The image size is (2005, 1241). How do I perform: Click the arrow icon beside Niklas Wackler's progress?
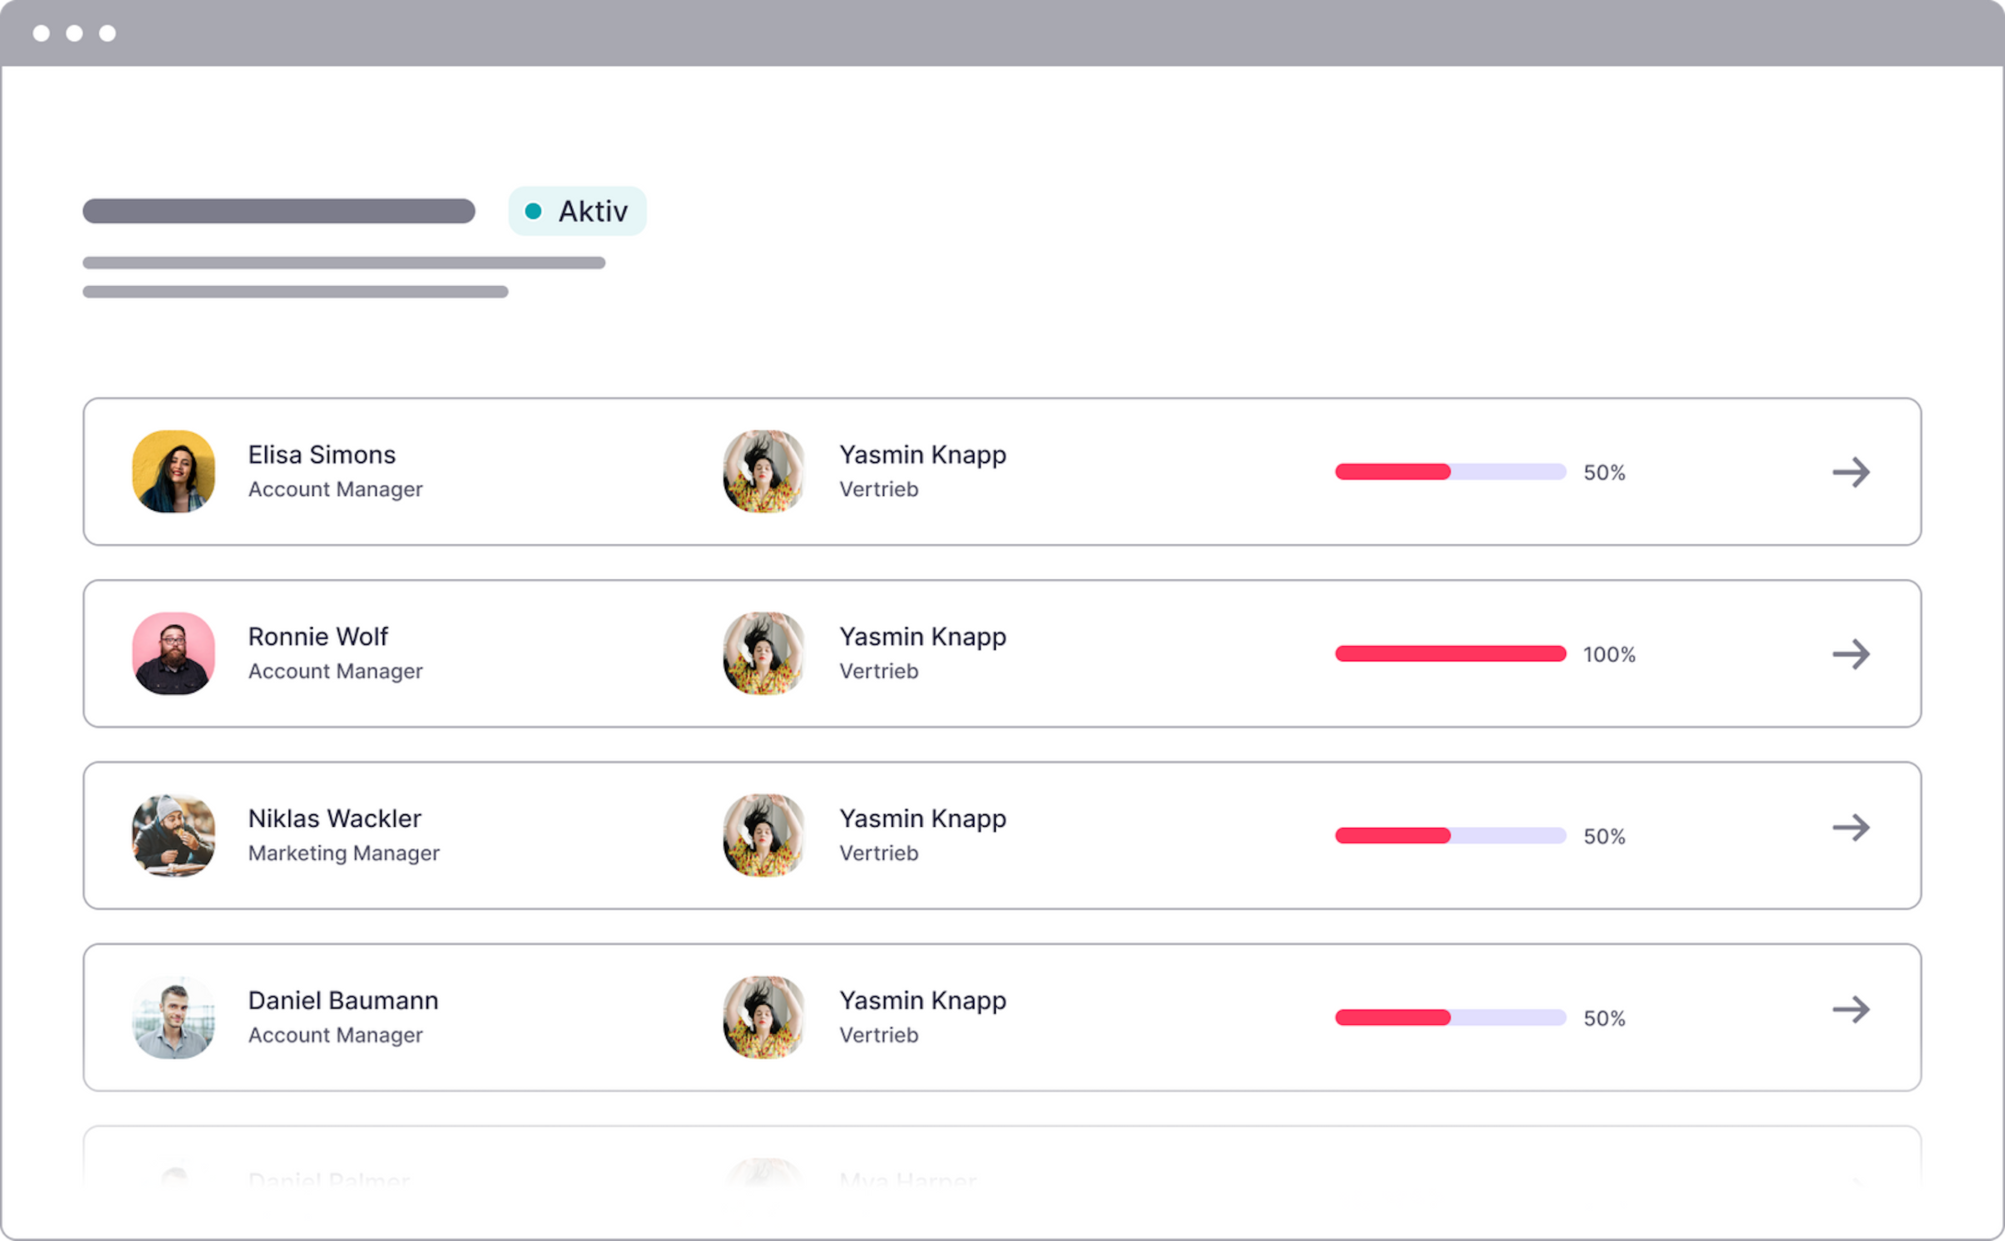tap(1851, 836)
